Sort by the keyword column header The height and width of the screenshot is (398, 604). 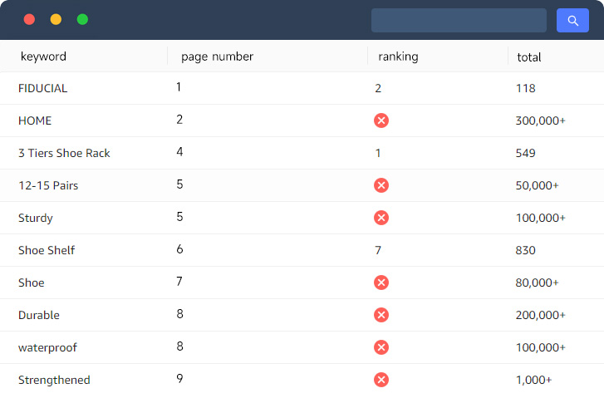pos(43,57)
